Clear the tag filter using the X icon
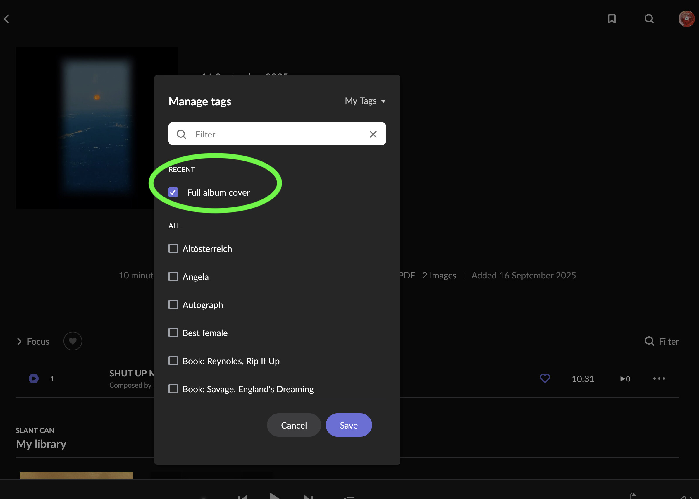The width and height of the screenshot is (699, 499). coord(373,134)
